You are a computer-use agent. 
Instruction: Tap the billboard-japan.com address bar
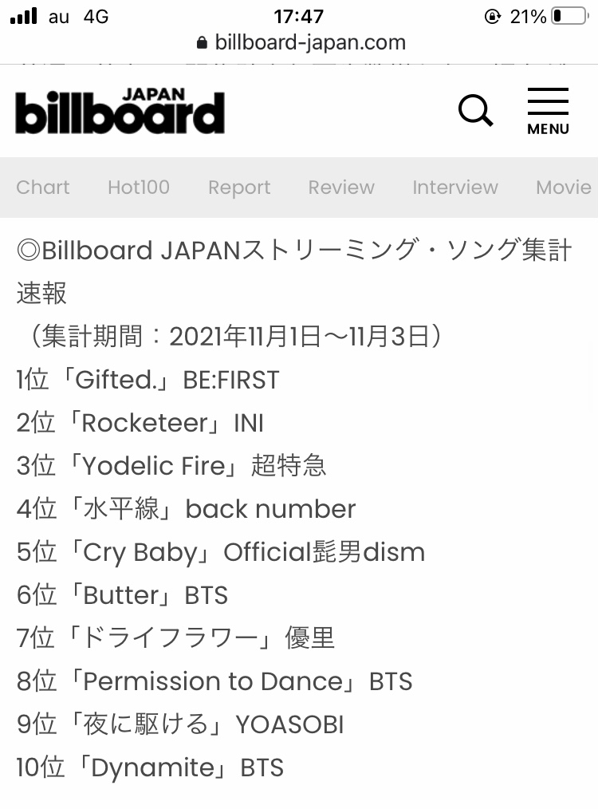(x=301, y=42)
